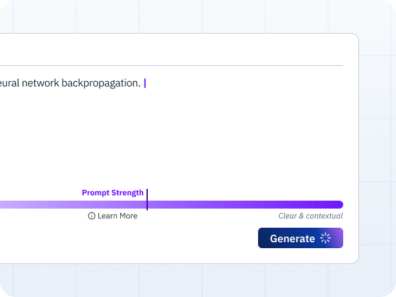Click the grid background outside the card
The width and height of the screenshot is (396, 297).
click(376, 152)
